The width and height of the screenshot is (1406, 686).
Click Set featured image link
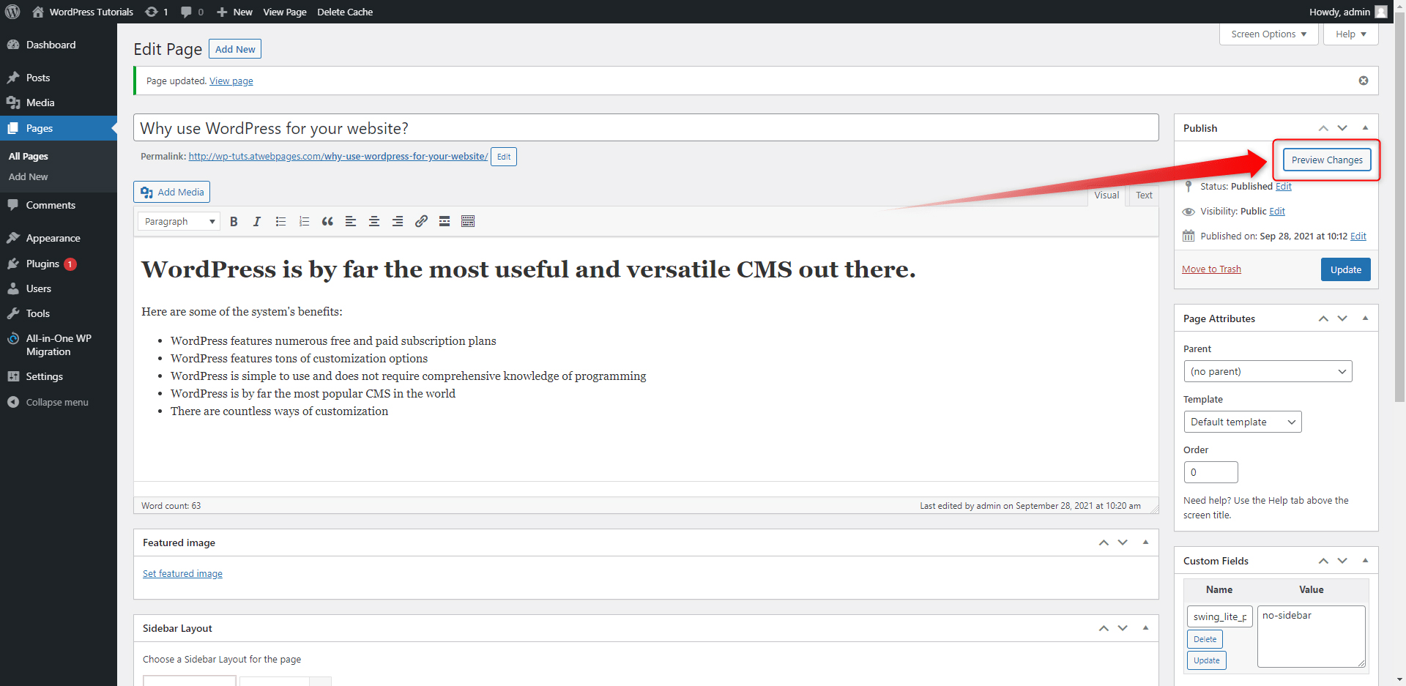pos(182,574)
